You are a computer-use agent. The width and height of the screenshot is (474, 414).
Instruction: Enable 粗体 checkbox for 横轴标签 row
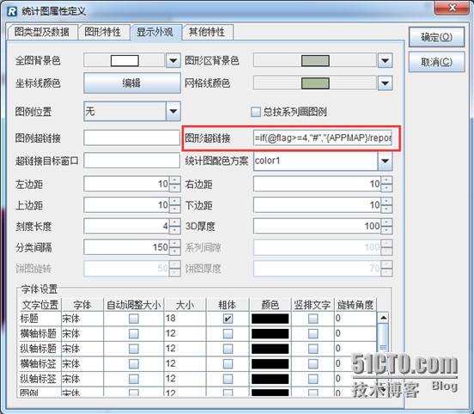tap(228, 364)
